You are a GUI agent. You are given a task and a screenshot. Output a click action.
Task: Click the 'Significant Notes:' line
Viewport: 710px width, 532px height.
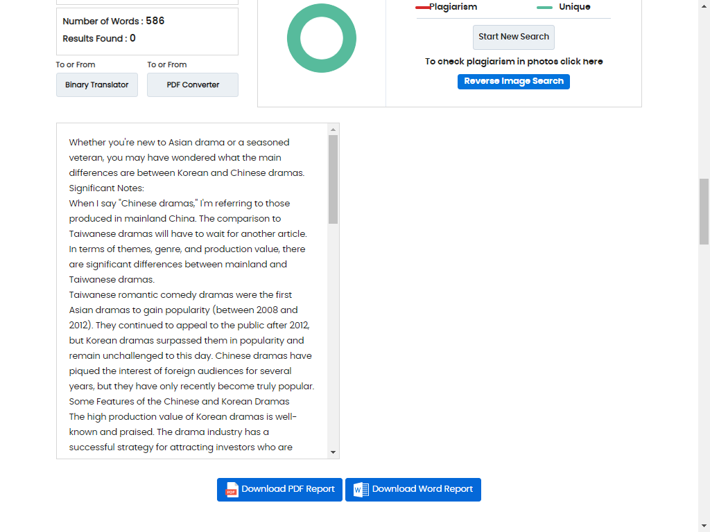106,188
